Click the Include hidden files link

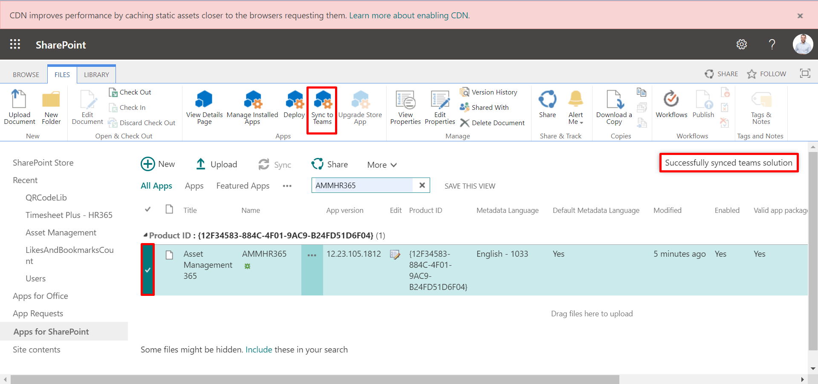pos(259,350)
